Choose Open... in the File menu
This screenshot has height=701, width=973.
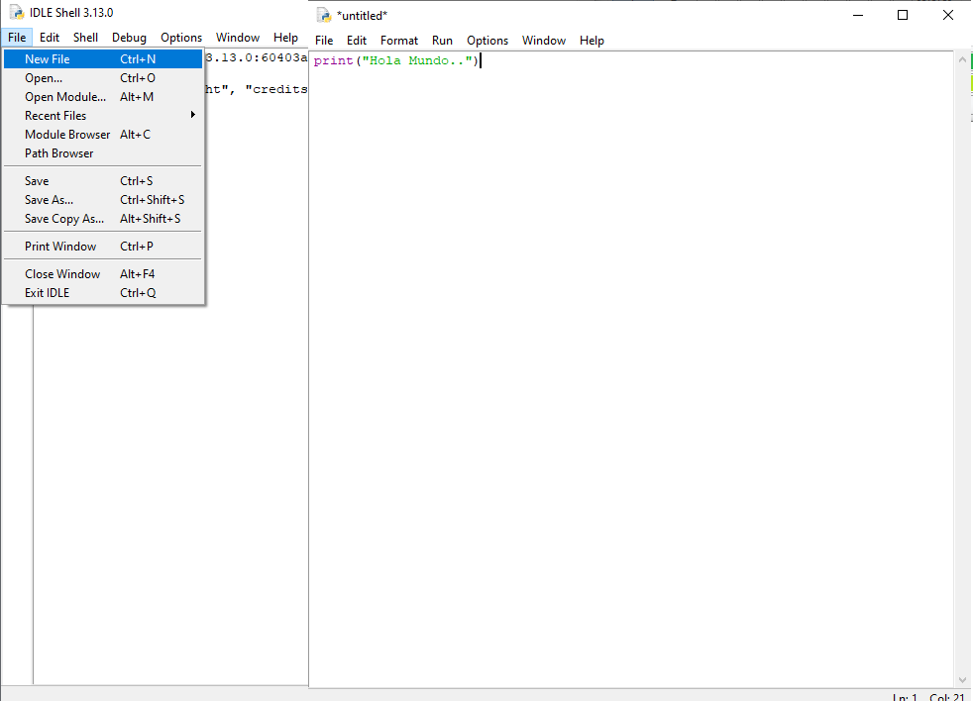(x=103, y=78)
